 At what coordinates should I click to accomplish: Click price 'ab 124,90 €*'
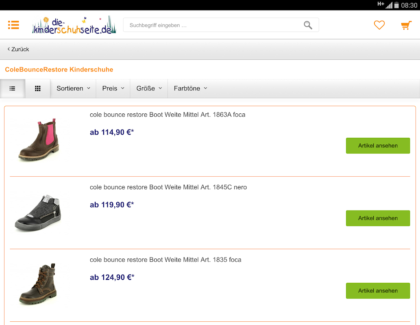112,277
